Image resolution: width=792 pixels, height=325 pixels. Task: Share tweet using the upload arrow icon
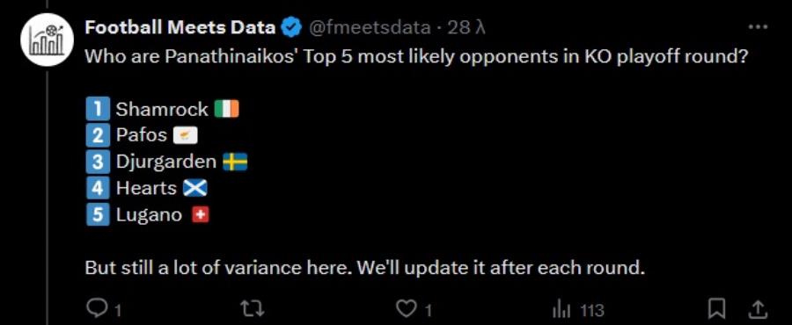[x=759, y=308]
